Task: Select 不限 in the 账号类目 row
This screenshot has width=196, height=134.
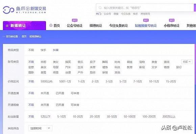Action: (x=31, y=62)
